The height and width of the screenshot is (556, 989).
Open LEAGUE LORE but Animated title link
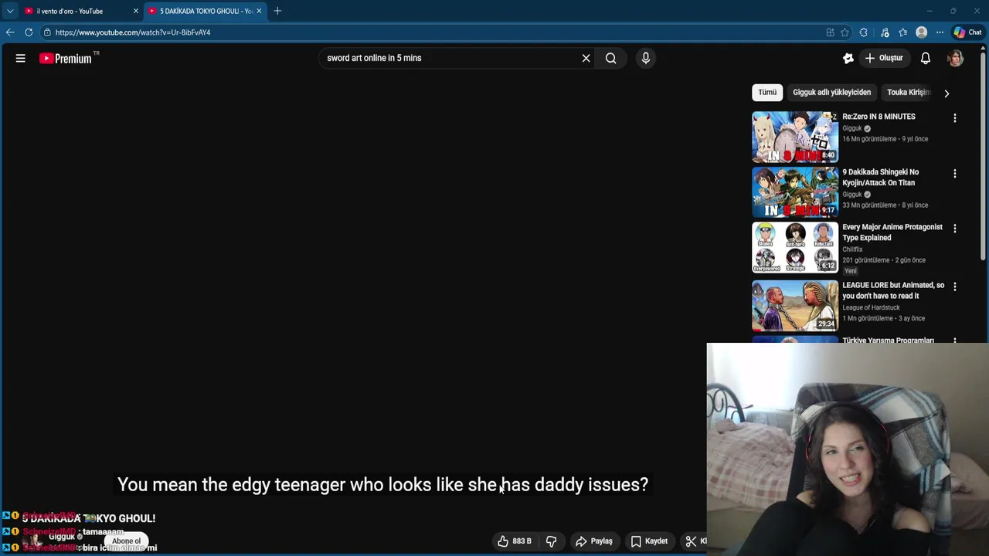(893, 290)
